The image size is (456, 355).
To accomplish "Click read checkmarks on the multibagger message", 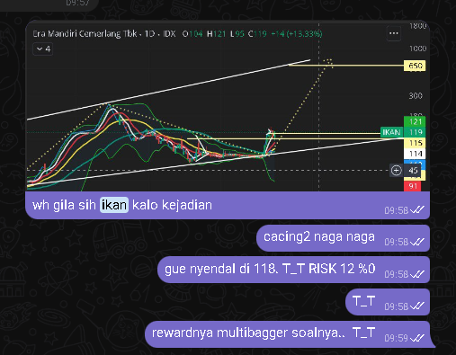I will (417, 338).
